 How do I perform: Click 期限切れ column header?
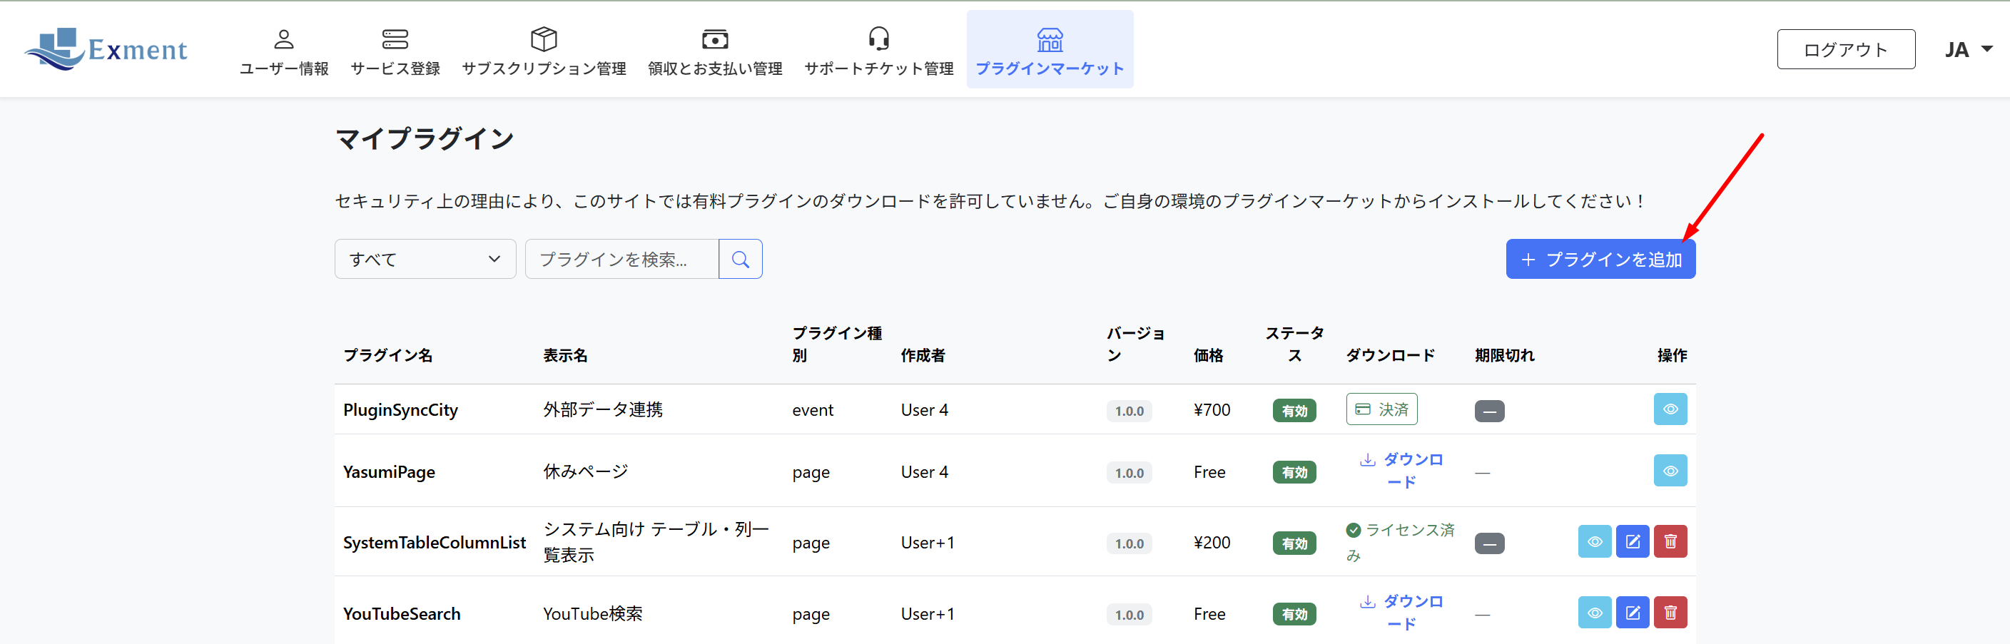(x=1503, y=356)
